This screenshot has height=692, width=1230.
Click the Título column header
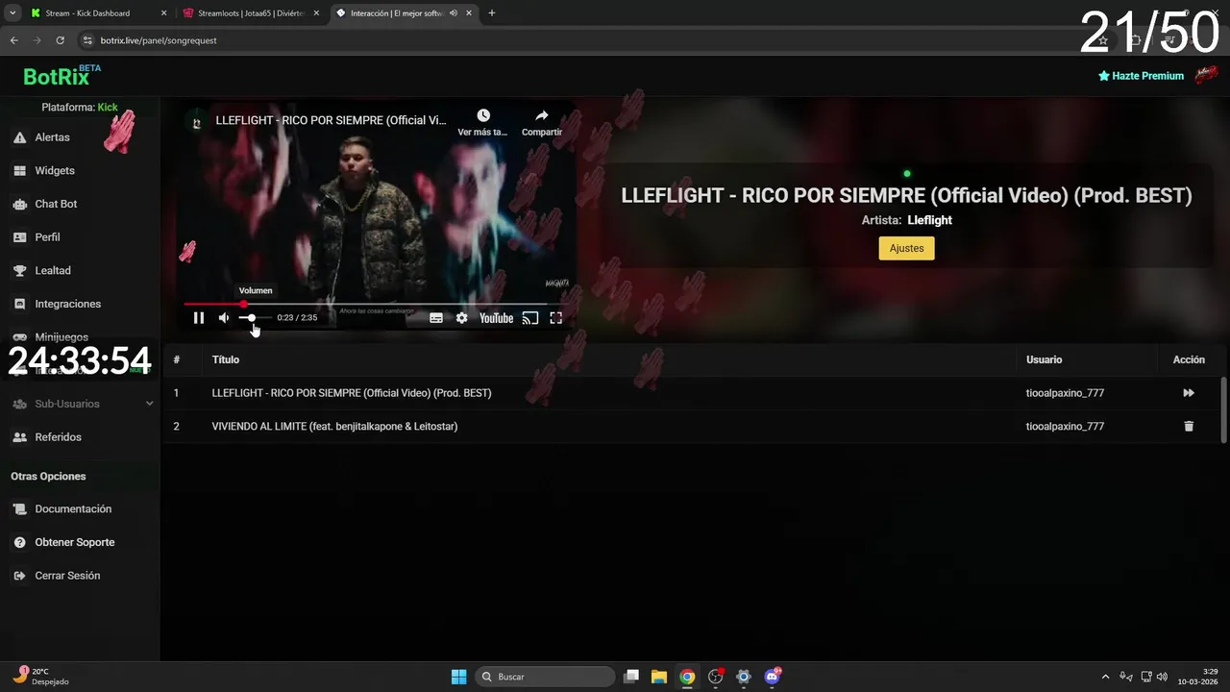(x=226, y=359)
